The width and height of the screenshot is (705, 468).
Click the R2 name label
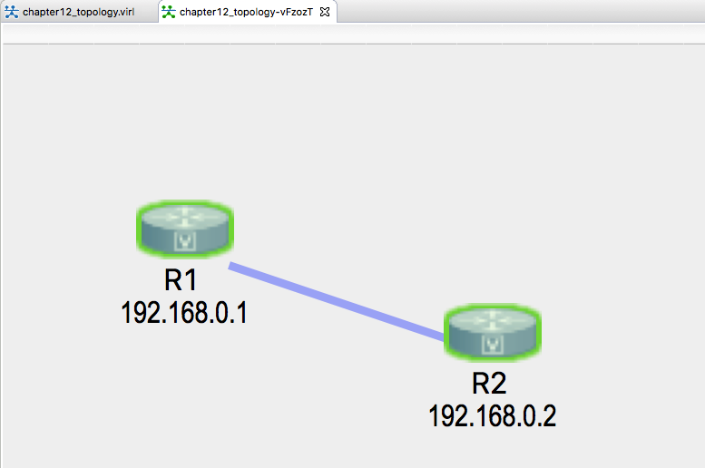coord(489,383)
